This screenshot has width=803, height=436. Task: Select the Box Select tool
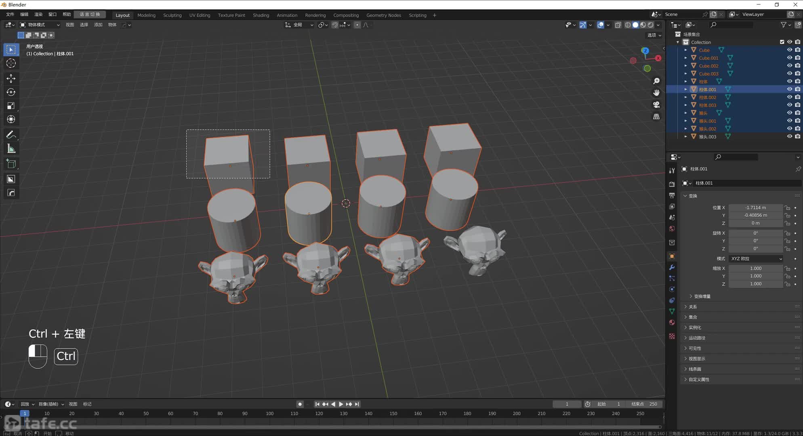11,50
